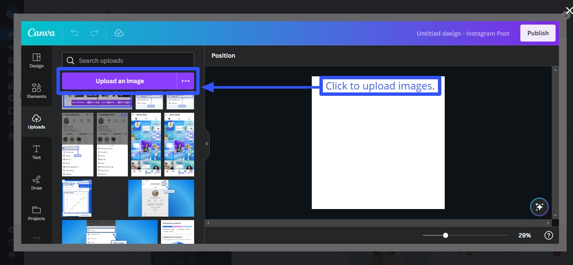Click the help question mark icon
This screenshot has width=573, height=265.
pos(548,235)
